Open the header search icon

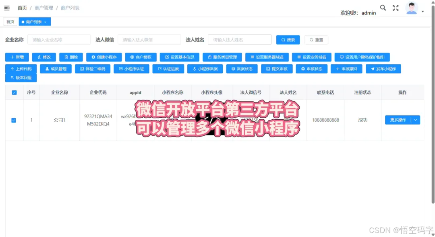pos(383,8)
